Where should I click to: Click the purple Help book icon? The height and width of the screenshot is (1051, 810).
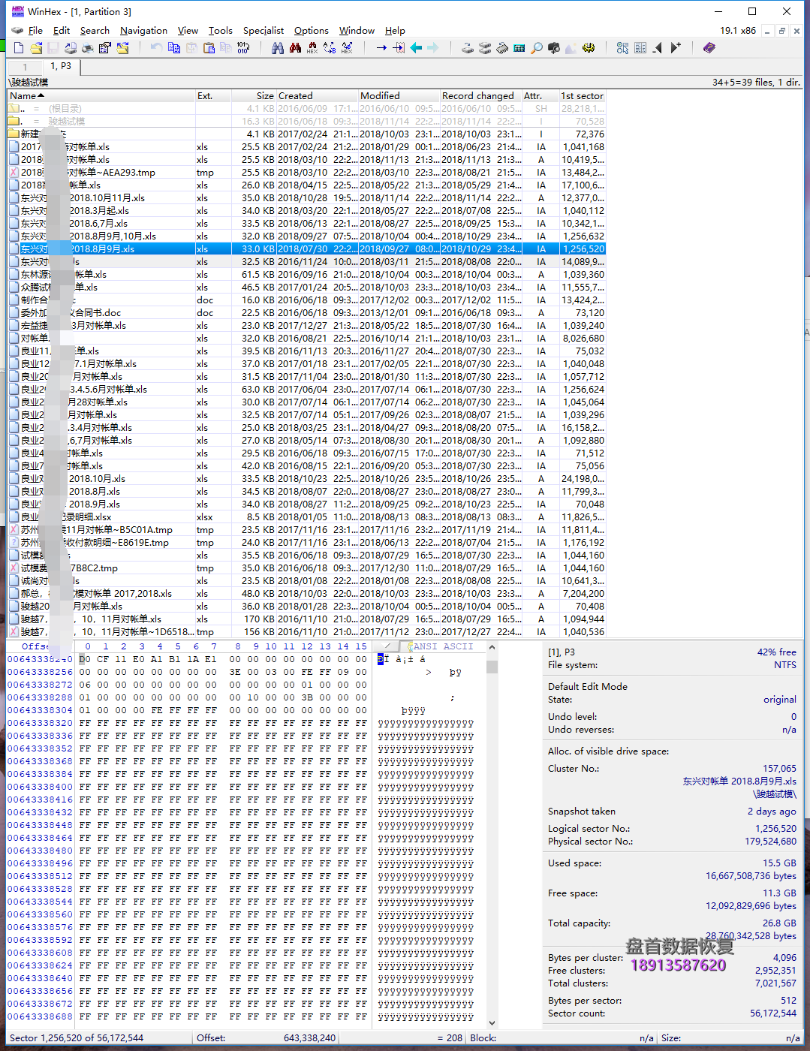tap(709, 48)
